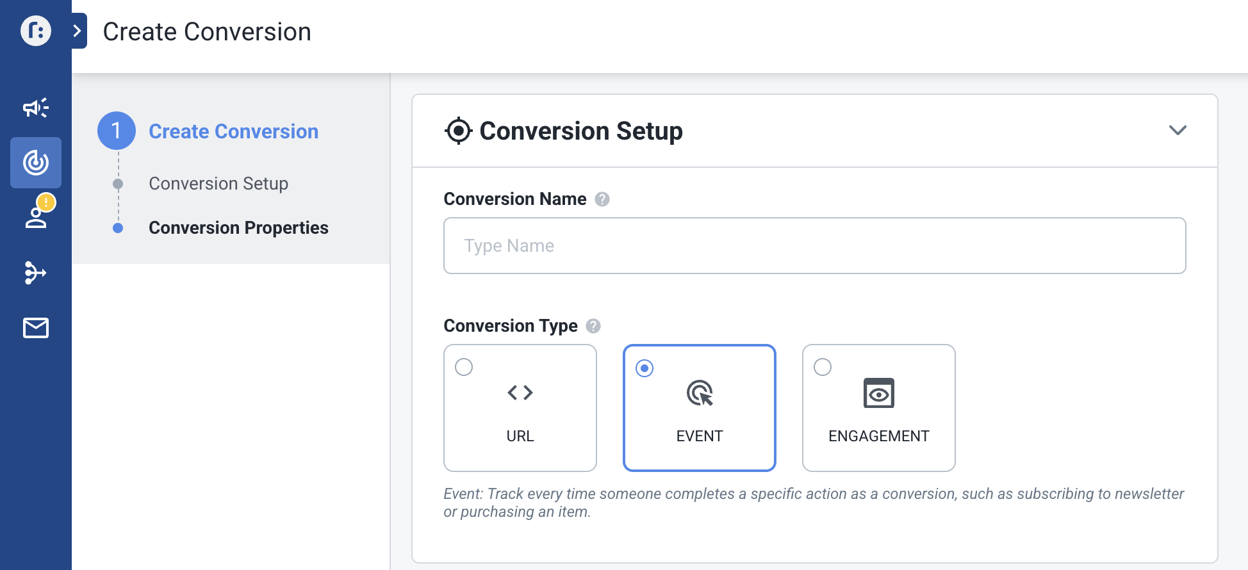Image resolution: width=1248 pixels, height=570 pixels.
Task: Open the conversions target icon in sidebar
Action: [36, 163]
